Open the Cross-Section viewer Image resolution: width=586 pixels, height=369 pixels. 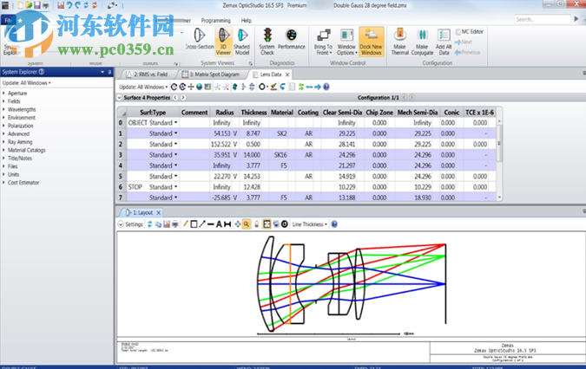tap(200, 40)
